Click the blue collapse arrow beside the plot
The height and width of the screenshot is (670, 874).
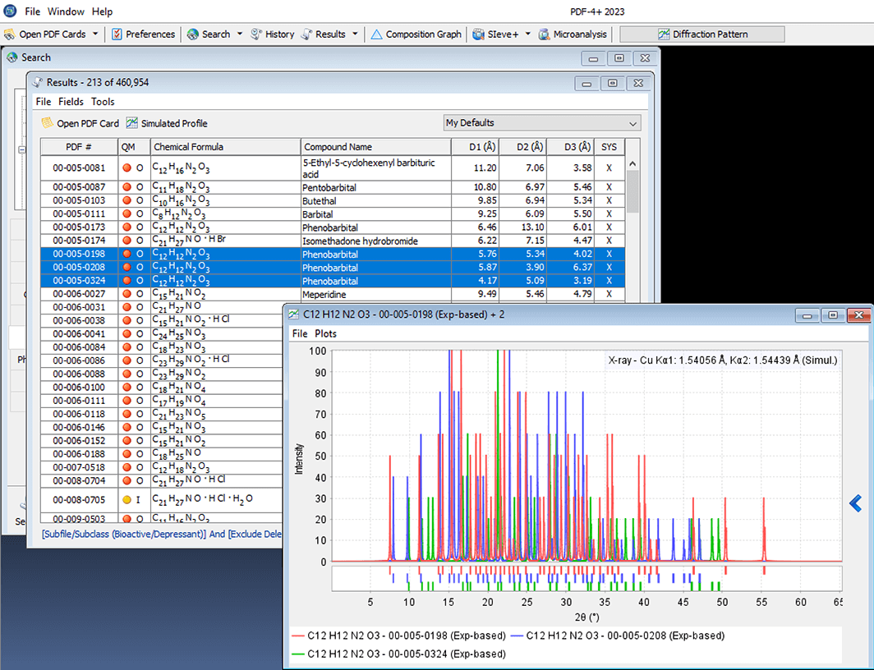[856, 503]
